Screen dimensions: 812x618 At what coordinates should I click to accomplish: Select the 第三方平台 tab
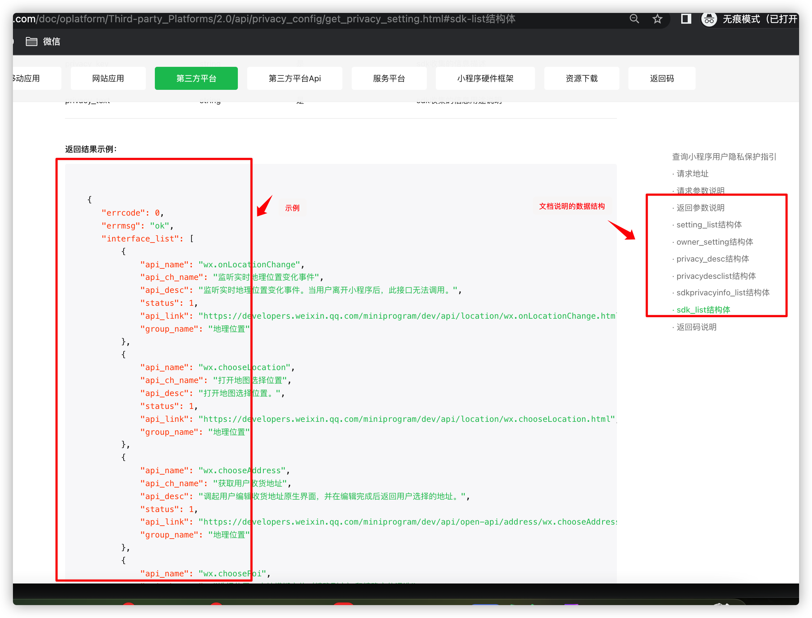click(x=196, y=78)
